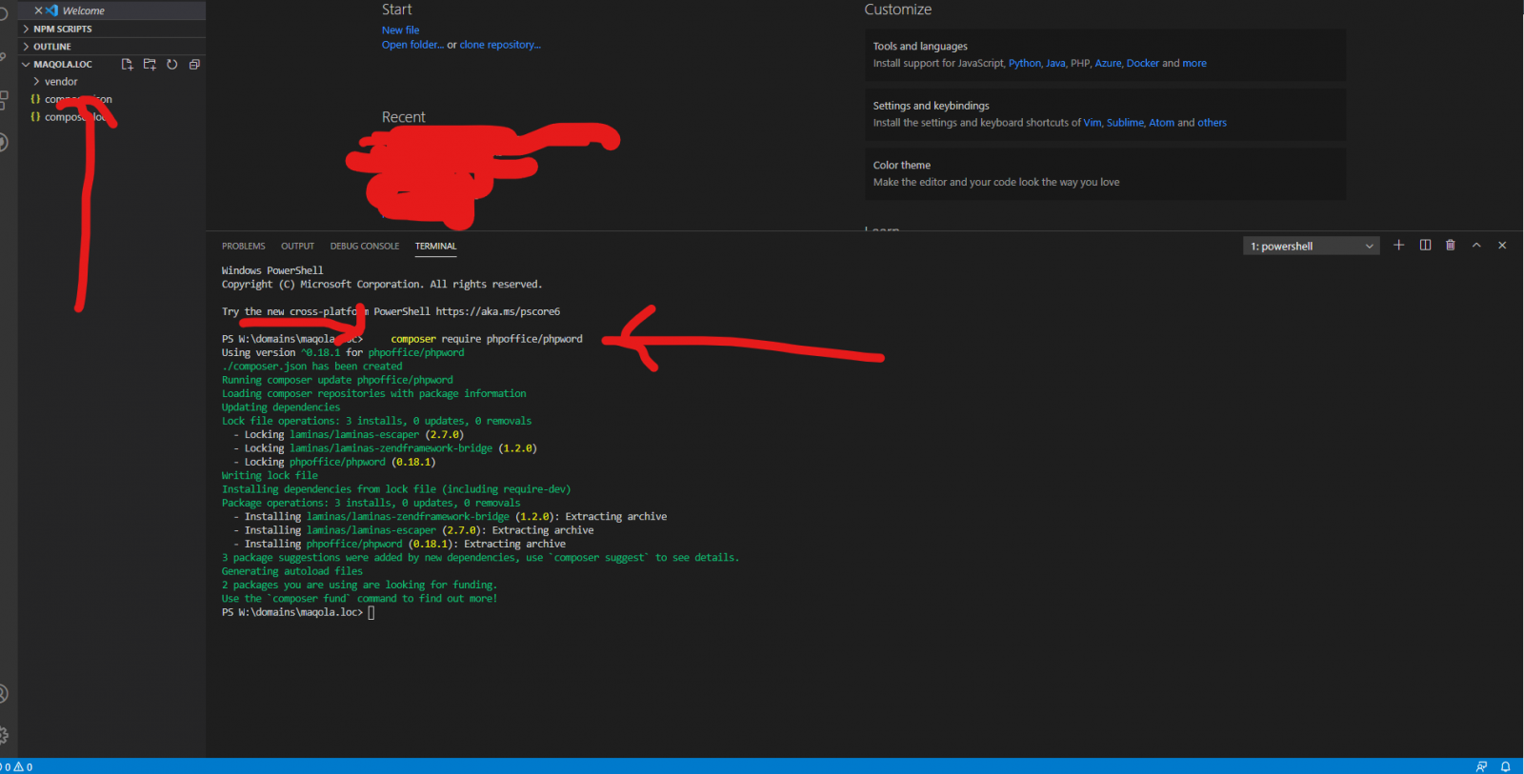Image resolution: width=1524 pixels, height=774 pixels.
Task: Click the 'Writing lock file' terminal line
Action: [270, 475]
